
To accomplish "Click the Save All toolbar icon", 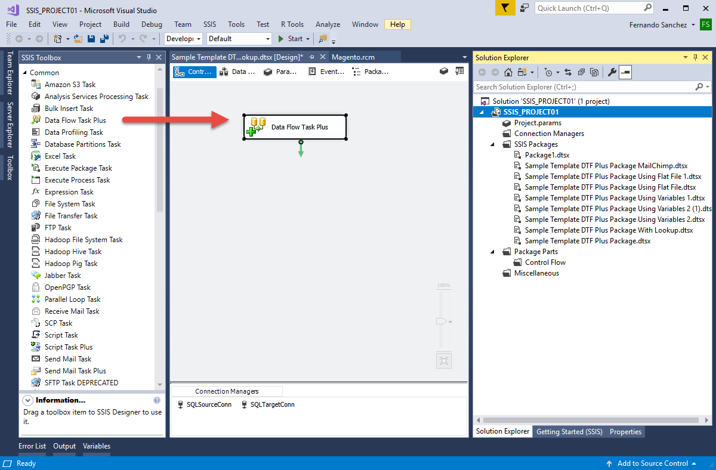I will click(x=104, y=38).
